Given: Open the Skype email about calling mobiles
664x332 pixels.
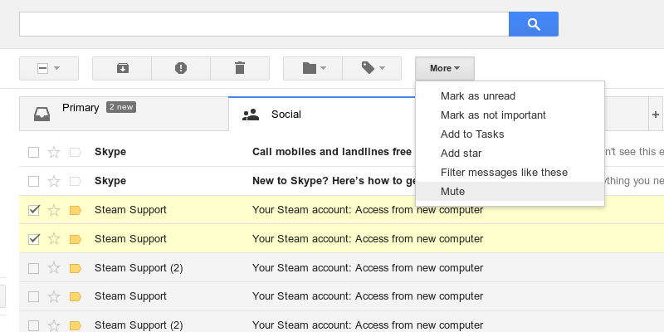Looking at the screenshot, I should 332,153.
